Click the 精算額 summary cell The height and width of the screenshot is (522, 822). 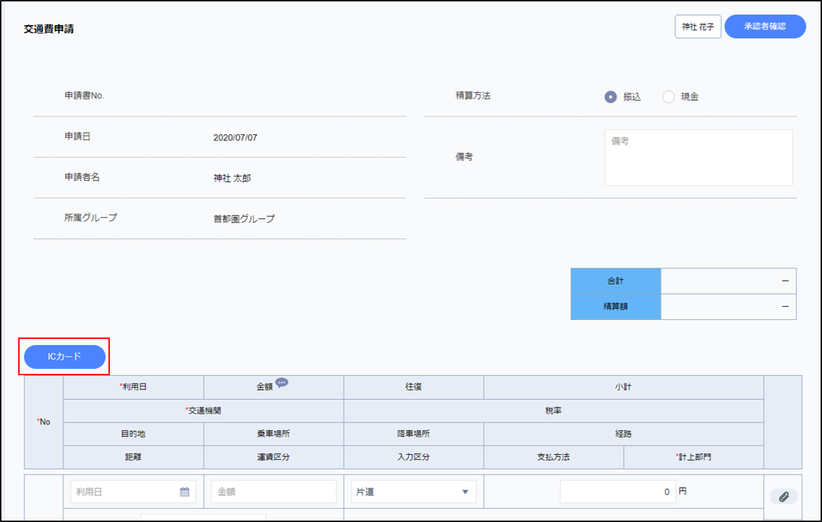click(x=616, y=306)
